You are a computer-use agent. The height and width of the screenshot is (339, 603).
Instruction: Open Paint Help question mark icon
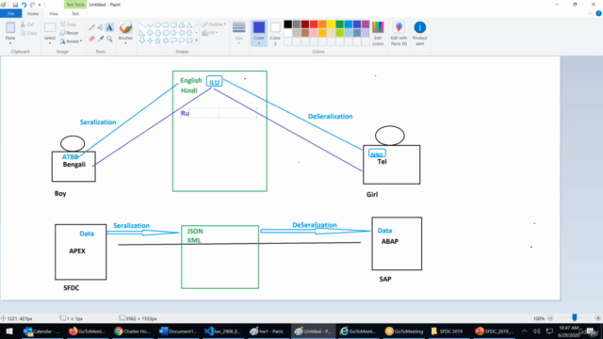click(598, 13)
